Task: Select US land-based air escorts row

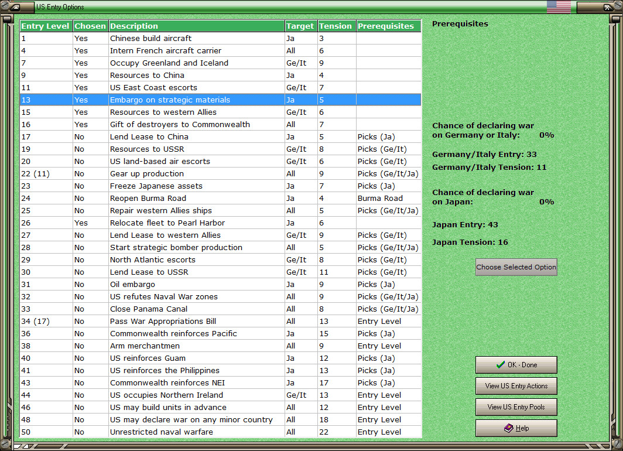Action: [221, 161]
